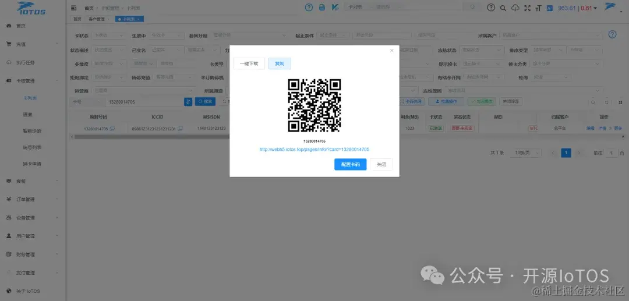Click the magnifier icon in top right
The image size is (629, 301).
click(503, 8)
